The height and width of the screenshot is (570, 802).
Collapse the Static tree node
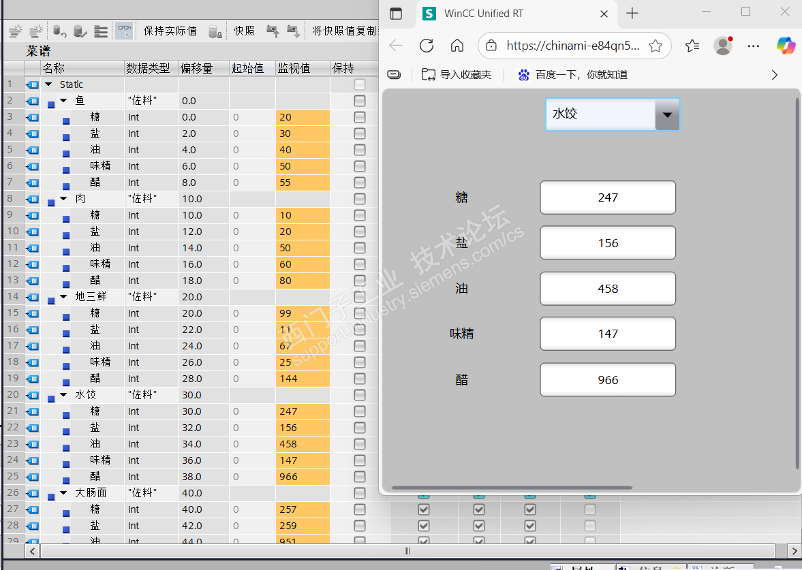pyautogui.click(x=48, y=84)
